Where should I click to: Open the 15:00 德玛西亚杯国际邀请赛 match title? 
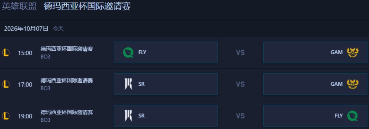[x=67, y=49]
